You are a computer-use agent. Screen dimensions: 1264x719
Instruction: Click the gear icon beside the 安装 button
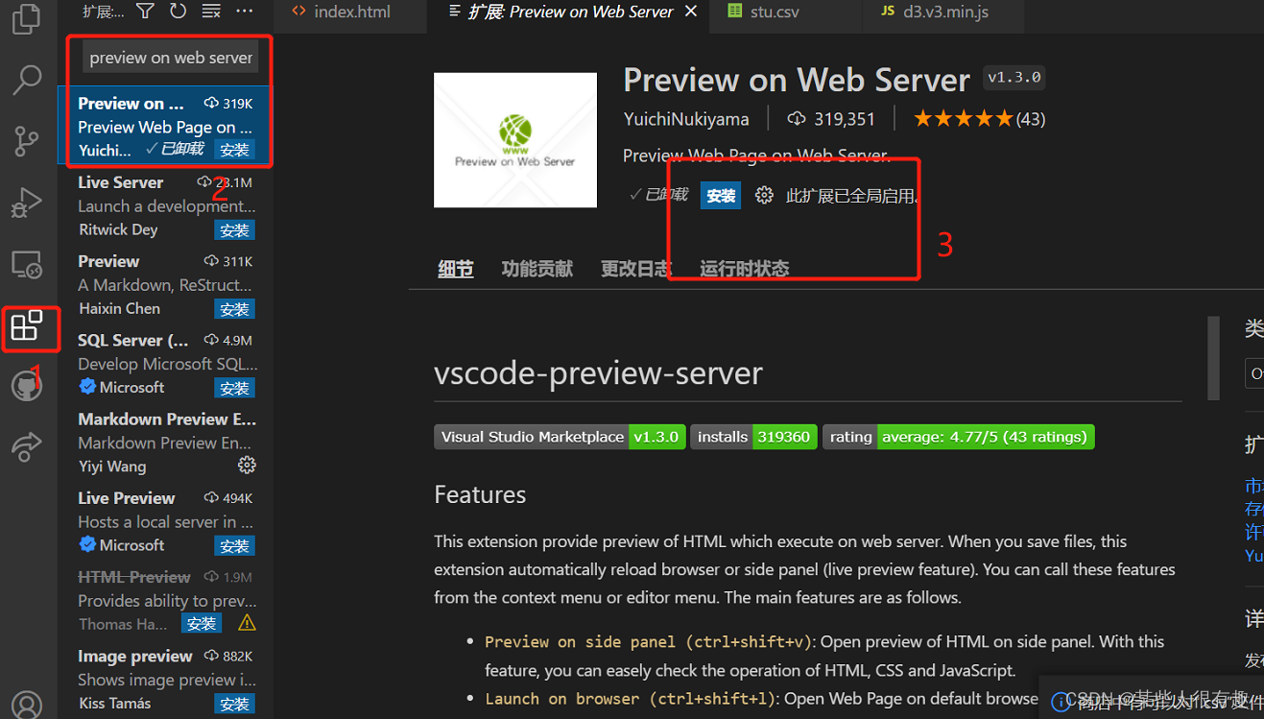pos(765,195)
